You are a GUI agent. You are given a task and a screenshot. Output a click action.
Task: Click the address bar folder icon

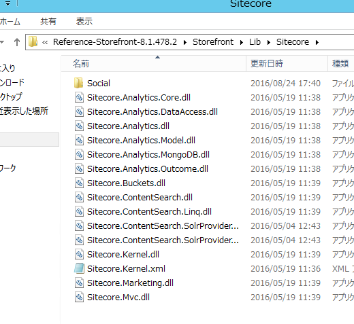(33, 42)
